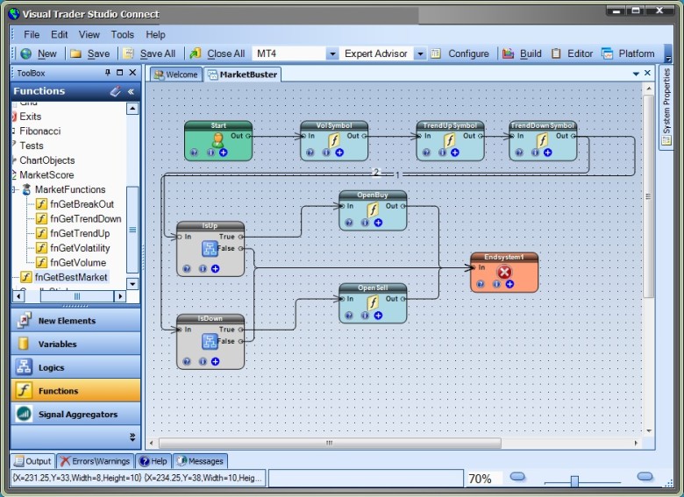Screen dimensions: 684x497
Task: Collapse the Functions pane with double chevron
Action: click(x=131, y=91)
